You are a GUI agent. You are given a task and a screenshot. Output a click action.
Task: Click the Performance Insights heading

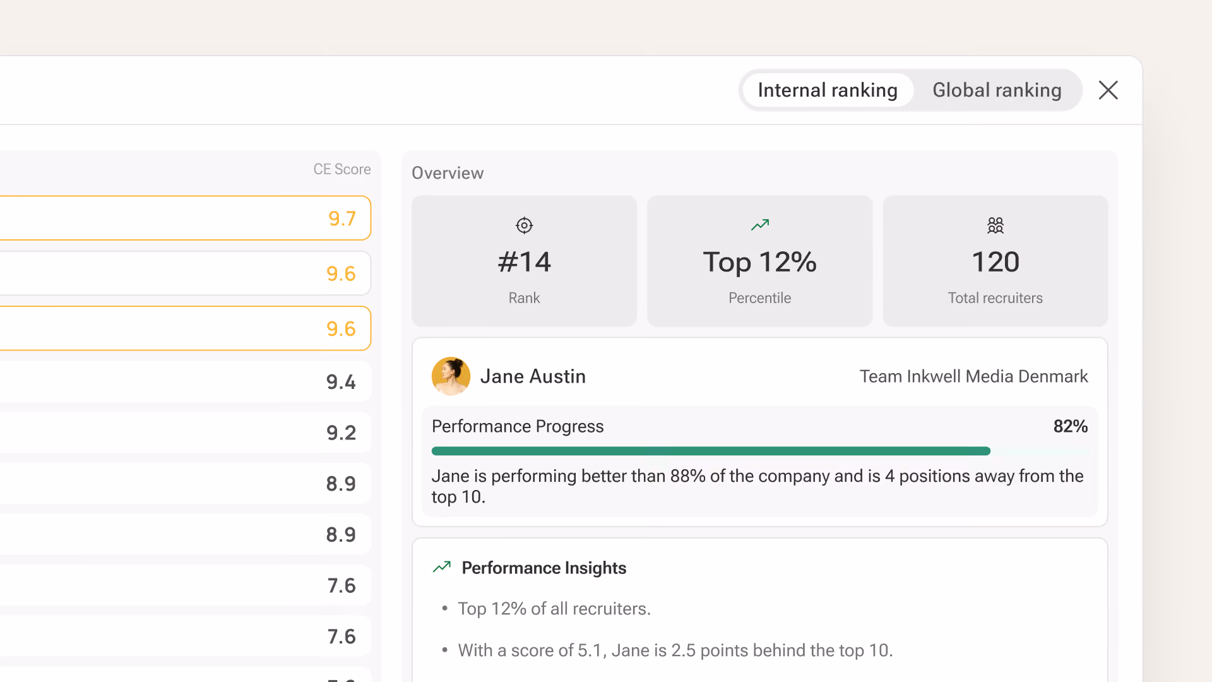pyautogui.click(x=544, y=568)
